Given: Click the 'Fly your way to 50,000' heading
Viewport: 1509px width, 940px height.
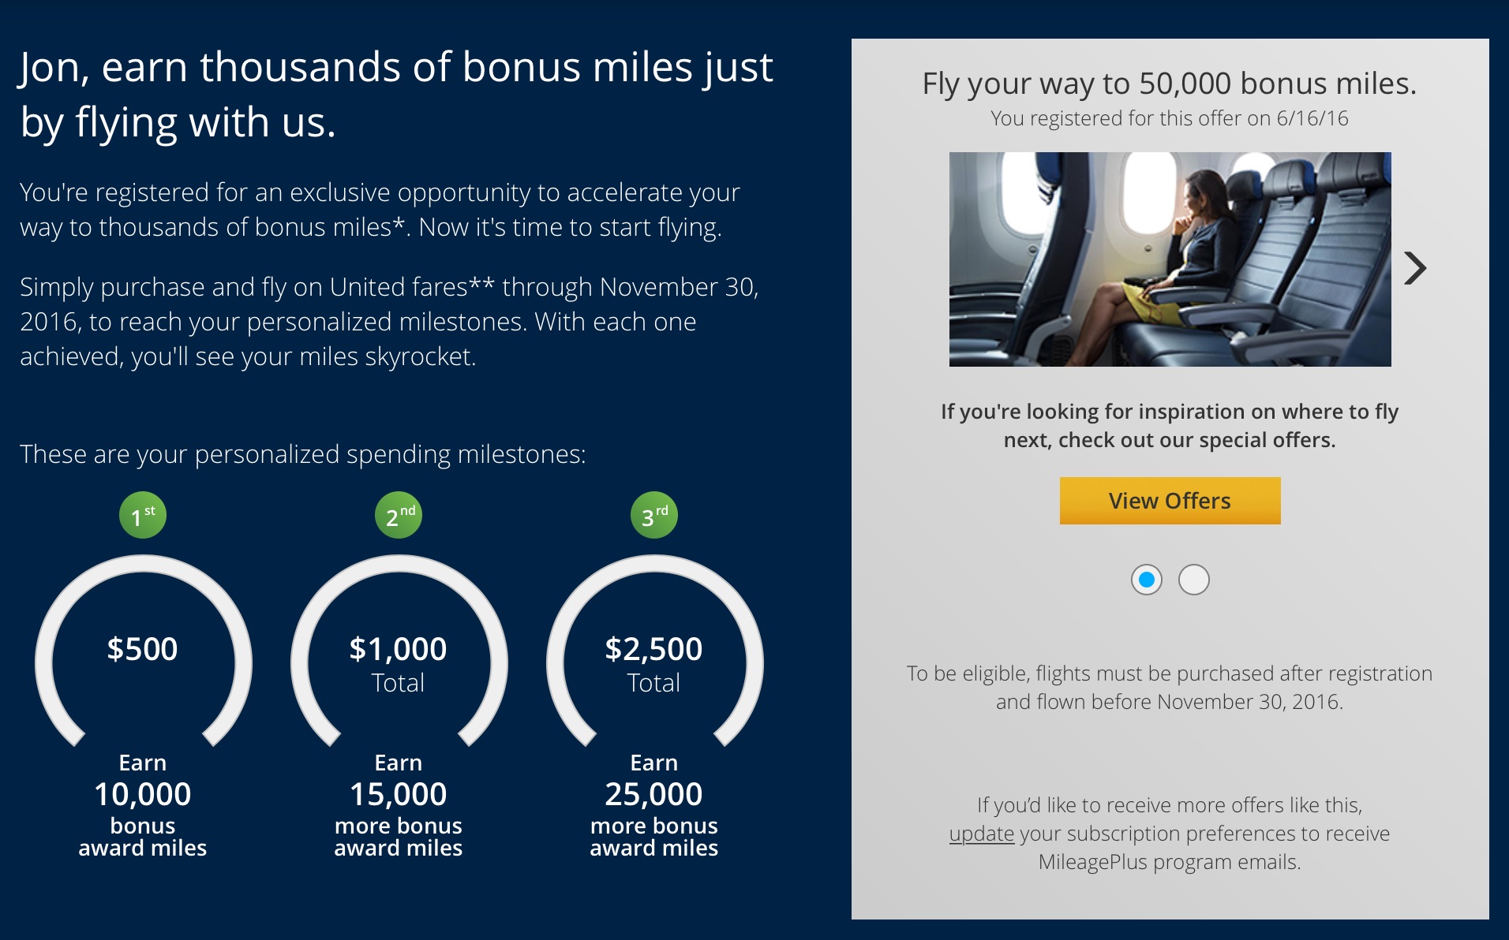Looking at the screenshot, I should coord(1170,84).
